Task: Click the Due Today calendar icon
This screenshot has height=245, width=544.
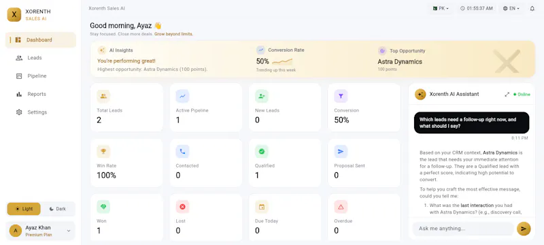Action: point(262,207)
